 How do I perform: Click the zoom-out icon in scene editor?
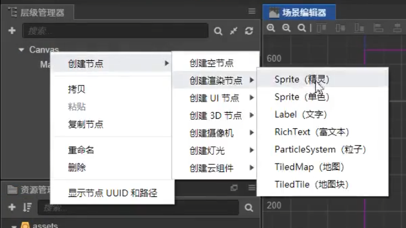click(286, 27)
